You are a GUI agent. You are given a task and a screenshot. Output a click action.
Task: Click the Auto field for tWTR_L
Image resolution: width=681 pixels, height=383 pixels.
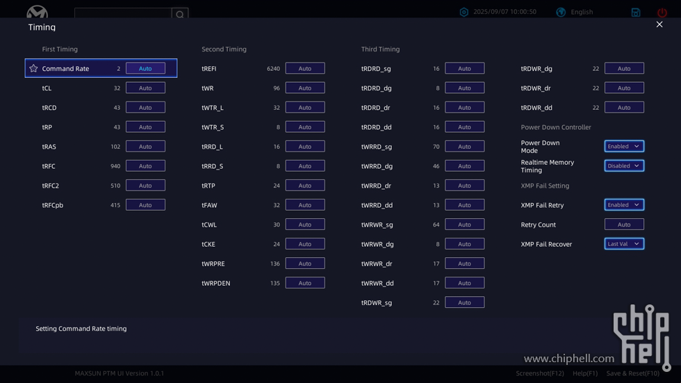305,107
